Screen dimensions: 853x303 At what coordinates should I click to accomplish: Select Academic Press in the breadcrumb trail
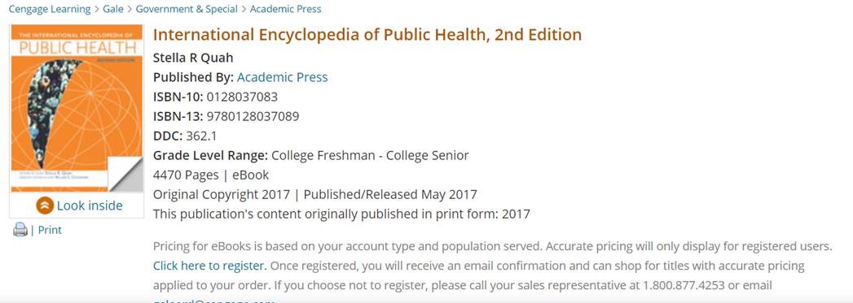click(x=286, y=9)
